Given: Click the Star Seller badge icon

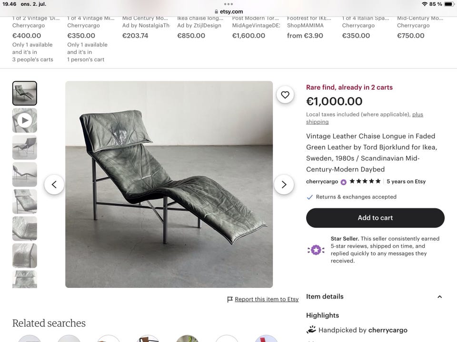Looking at the screenshot, I should [316, 249].
